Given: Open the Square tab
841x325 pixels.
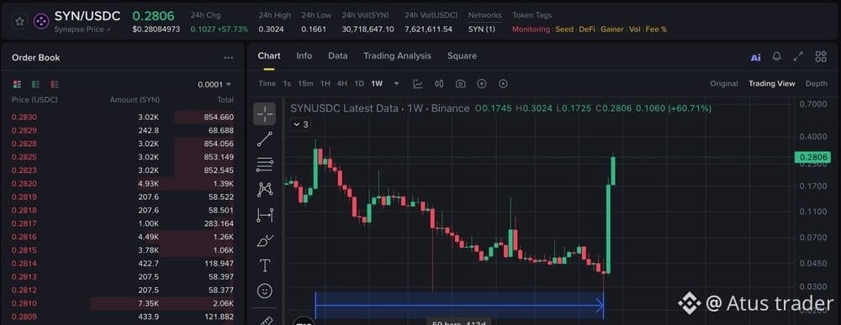Looking at the screenshot, I should click(462, 55).
